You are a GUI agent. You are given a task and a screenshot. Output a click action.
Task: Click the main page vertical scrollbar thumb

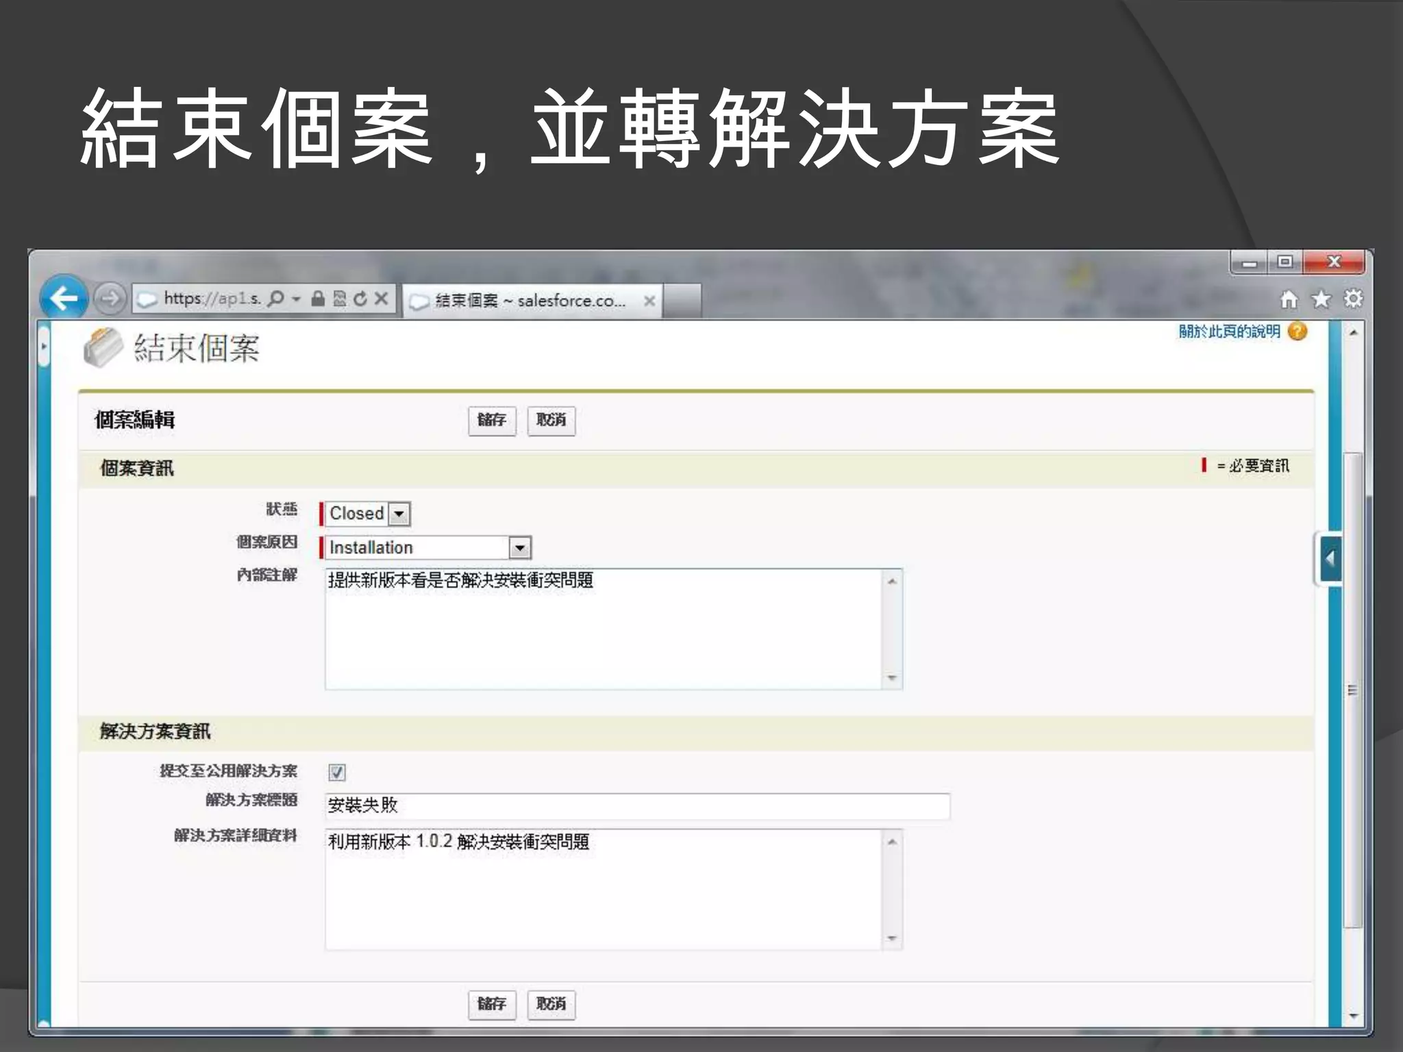[x=1353, y=690]
